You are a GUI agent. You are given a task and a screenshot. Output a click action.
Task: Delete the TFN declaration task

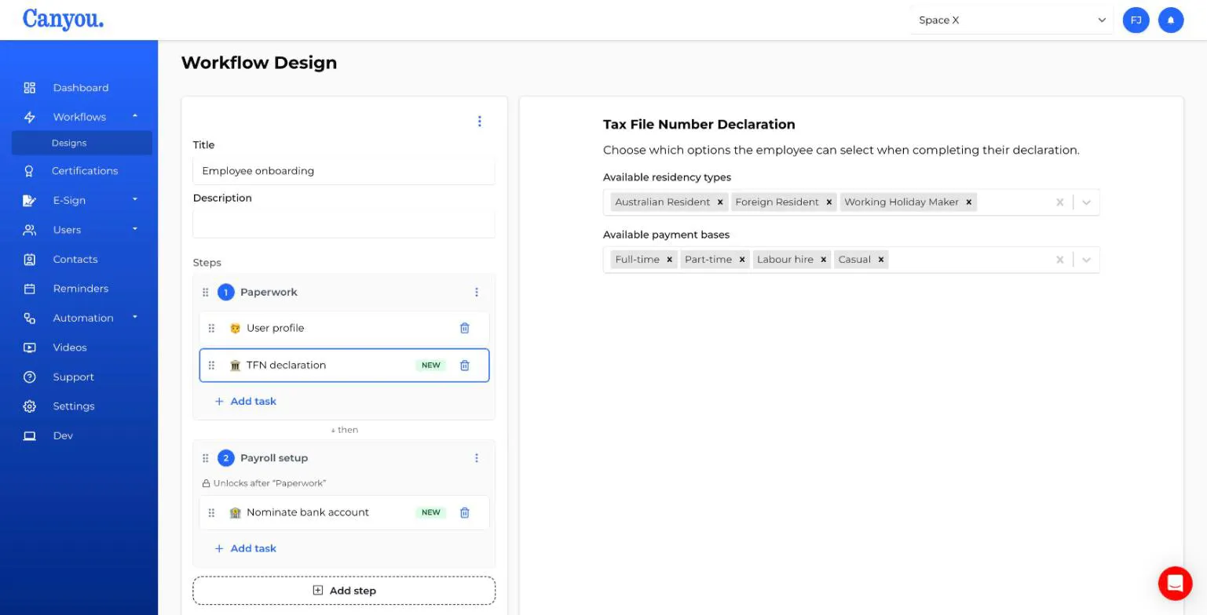coord(464,365)
